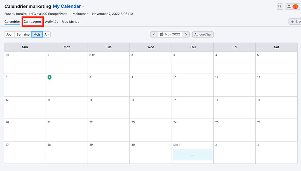
Task: Switch view to Semaine
Action: 23,34
